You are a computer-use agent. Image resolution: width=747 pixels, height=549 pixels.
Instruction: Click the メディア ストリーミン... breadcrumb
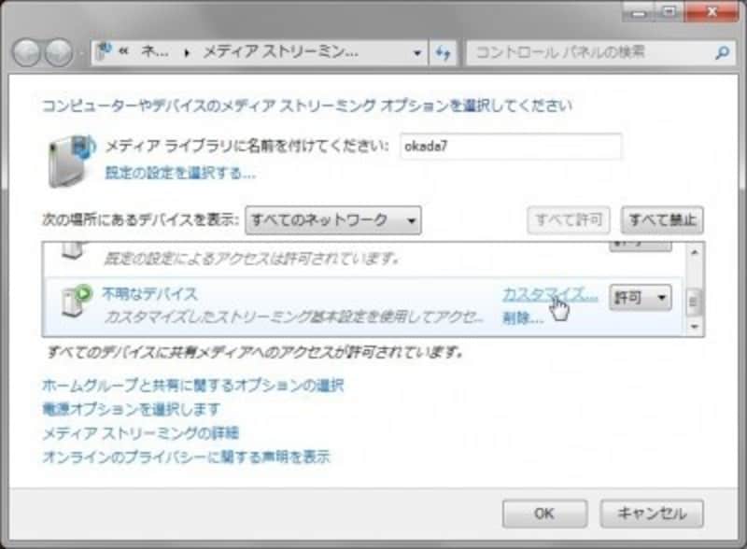coord(281,51)
